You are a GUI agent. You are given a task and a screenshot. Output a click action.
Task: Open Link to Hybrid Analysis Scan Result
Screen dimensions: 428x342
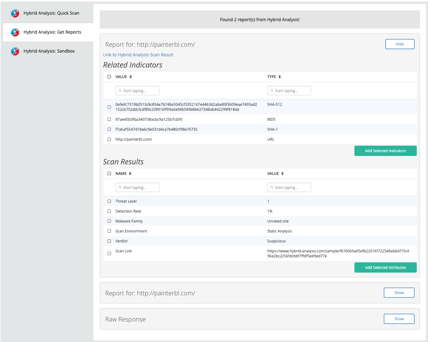(138, 55)
